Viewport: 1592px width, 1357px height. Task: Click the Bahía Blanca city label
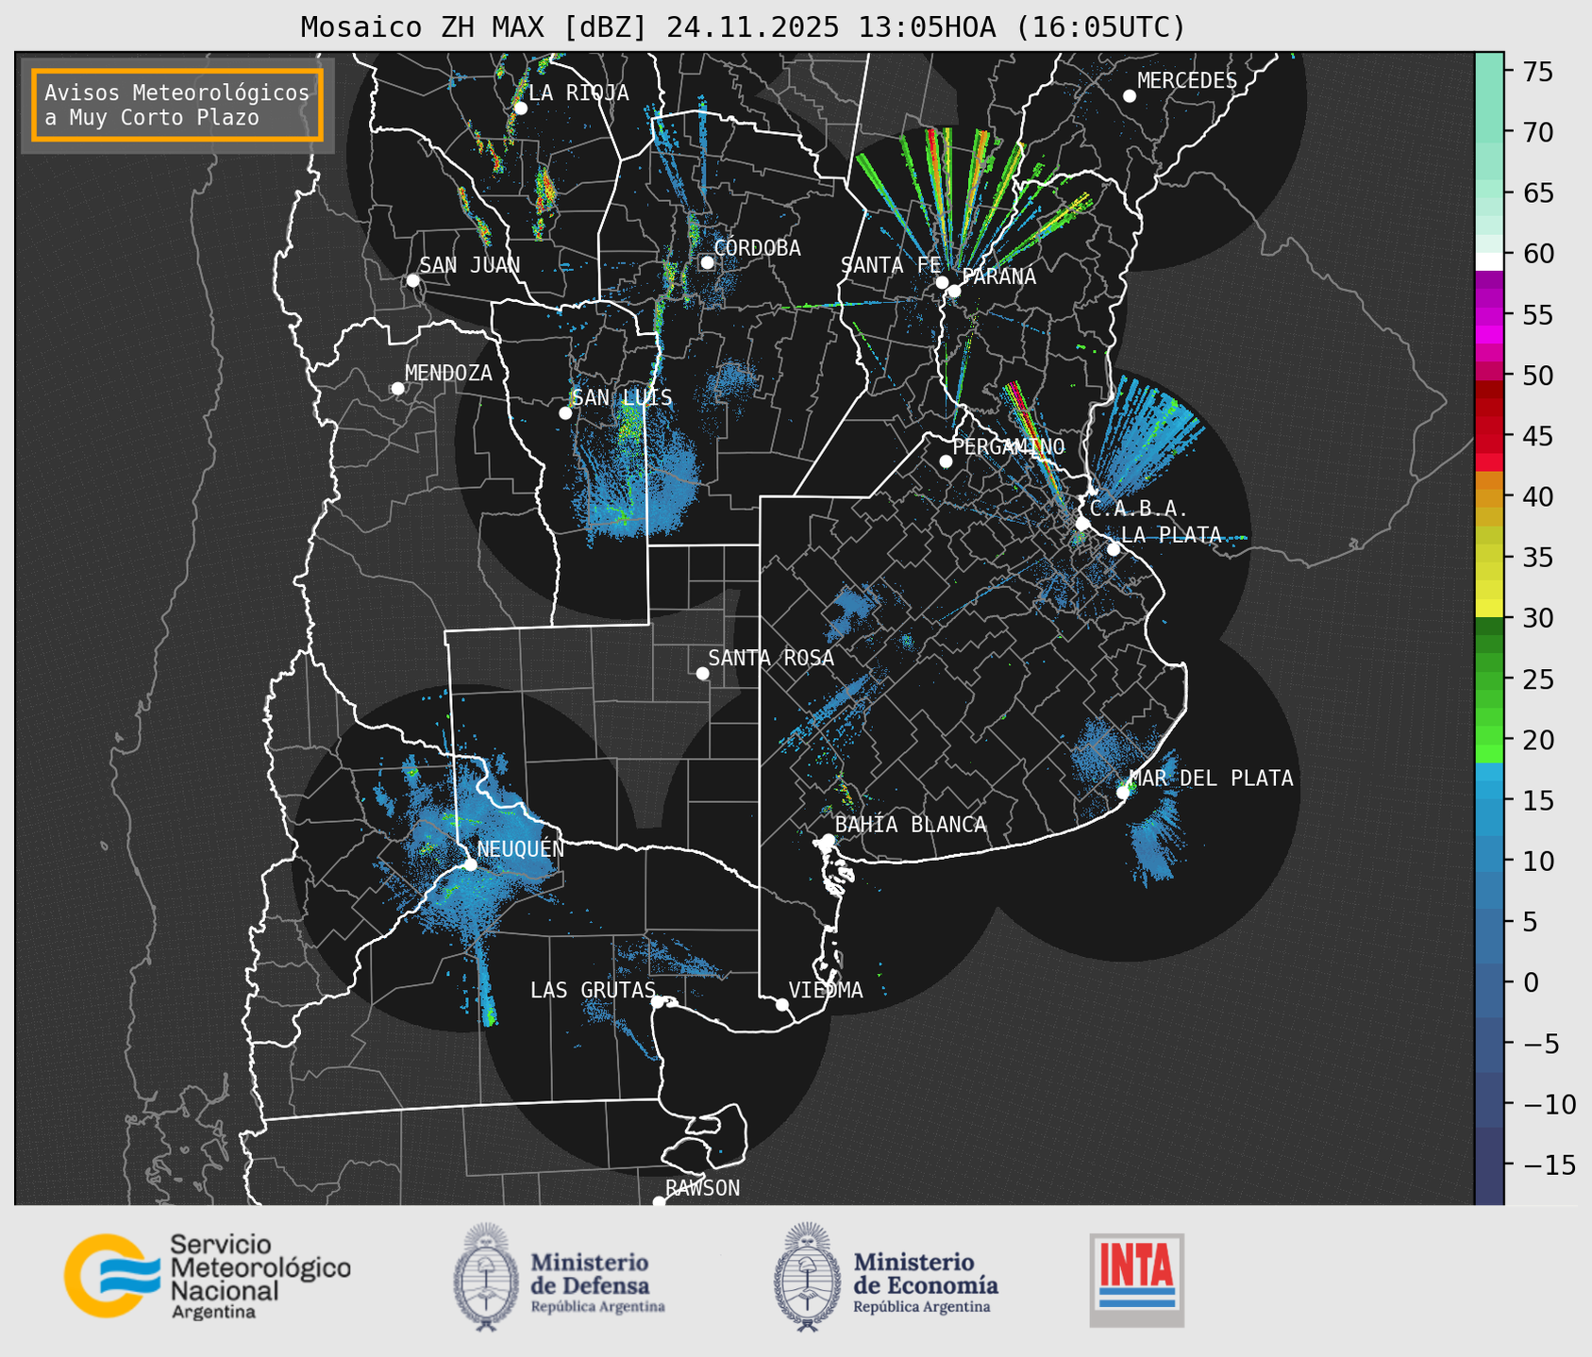(910, 825)
